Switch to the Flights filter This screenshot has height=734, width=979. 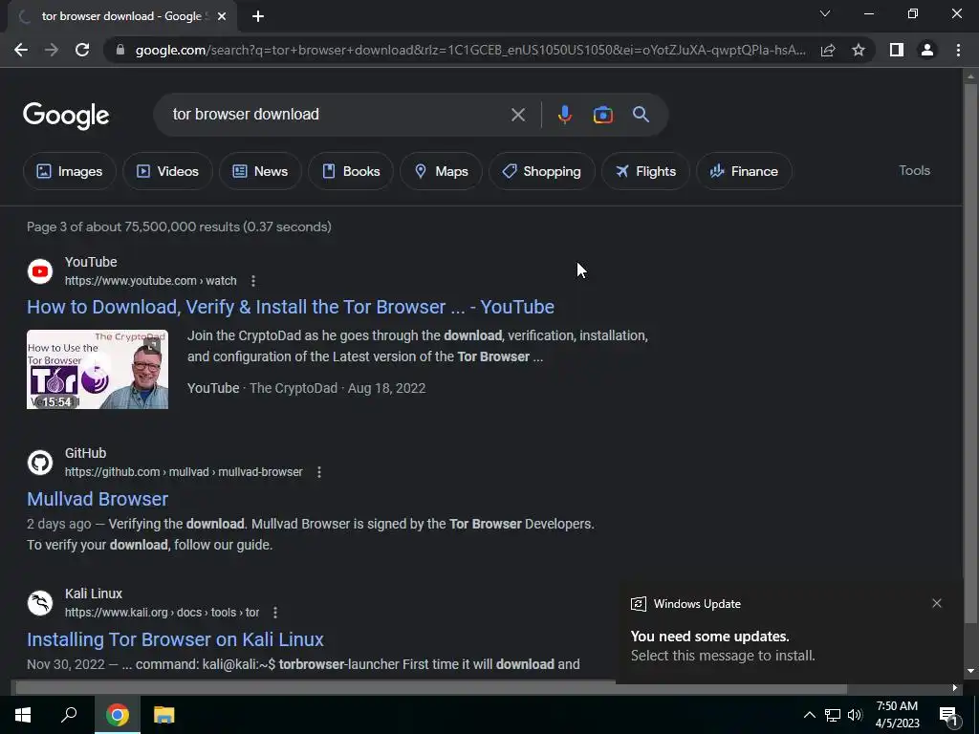[x=645, y=171]
